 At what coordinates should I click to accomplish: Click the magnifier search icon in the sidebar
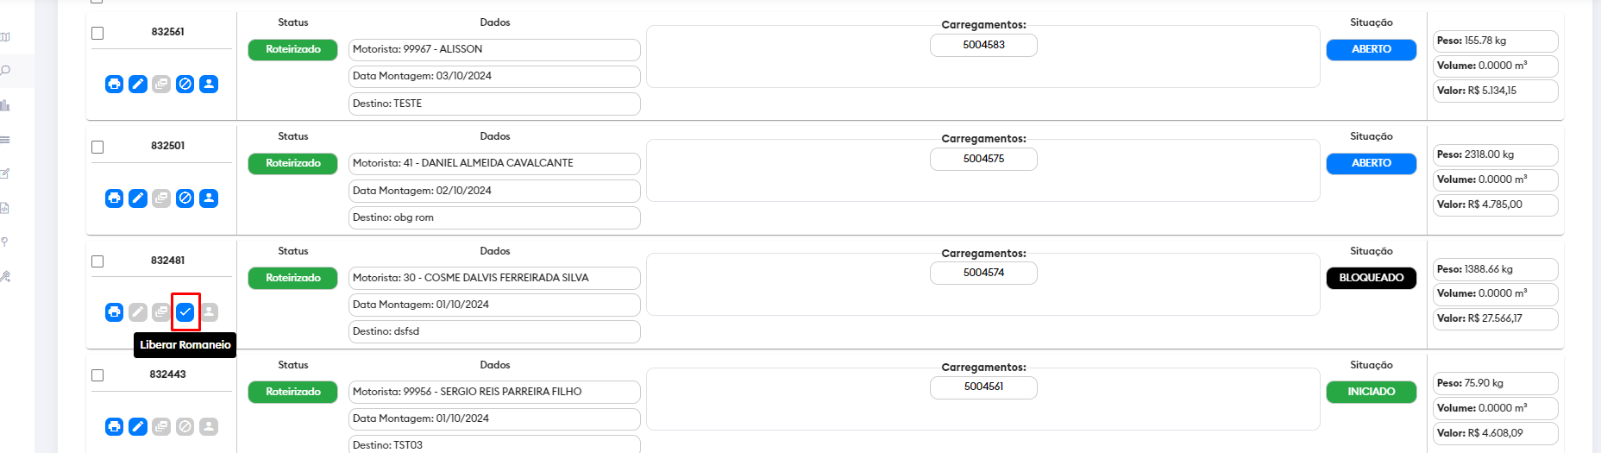[x=5, y=71]
